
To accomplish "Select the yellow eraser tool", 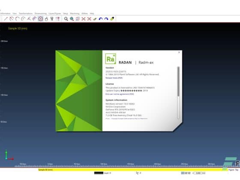I will pyautogui.click(x=112, y=19).
